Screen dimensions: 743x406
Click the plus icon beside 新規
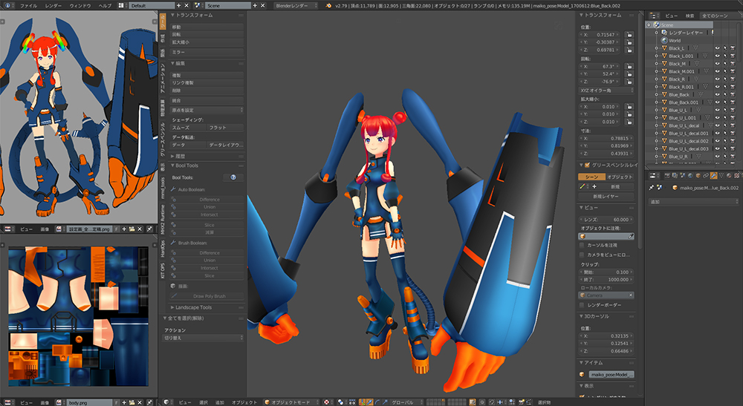click(x=594, y=187)
